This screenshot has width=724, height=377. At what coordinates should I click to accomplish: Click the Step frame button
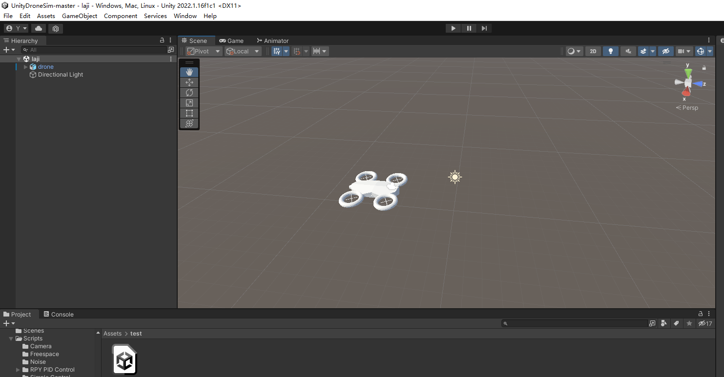tap(484, 28)
